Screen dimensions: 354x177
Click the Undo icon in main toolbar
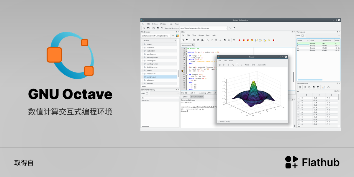point(162,28)
